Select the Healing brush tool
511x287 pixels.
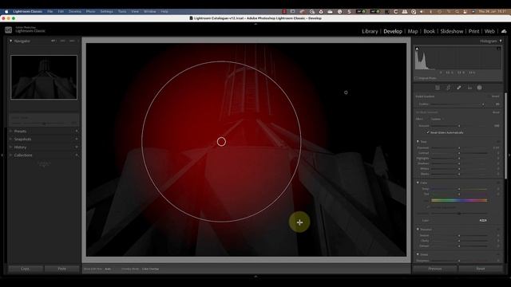pyautogui.click(x=459, y=88)
